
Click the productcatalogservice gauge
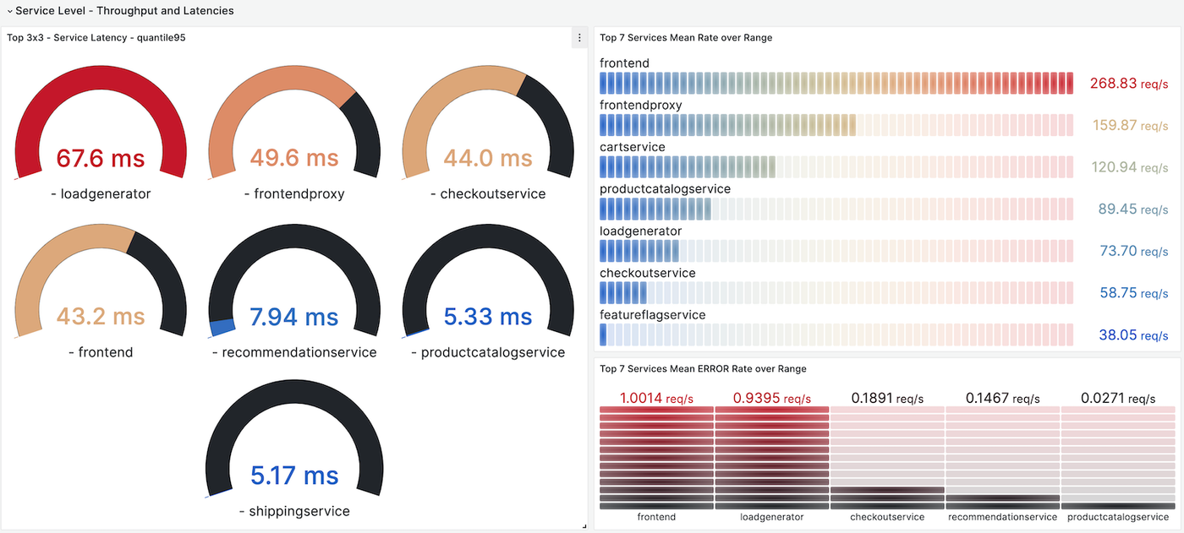coord(487,316)
